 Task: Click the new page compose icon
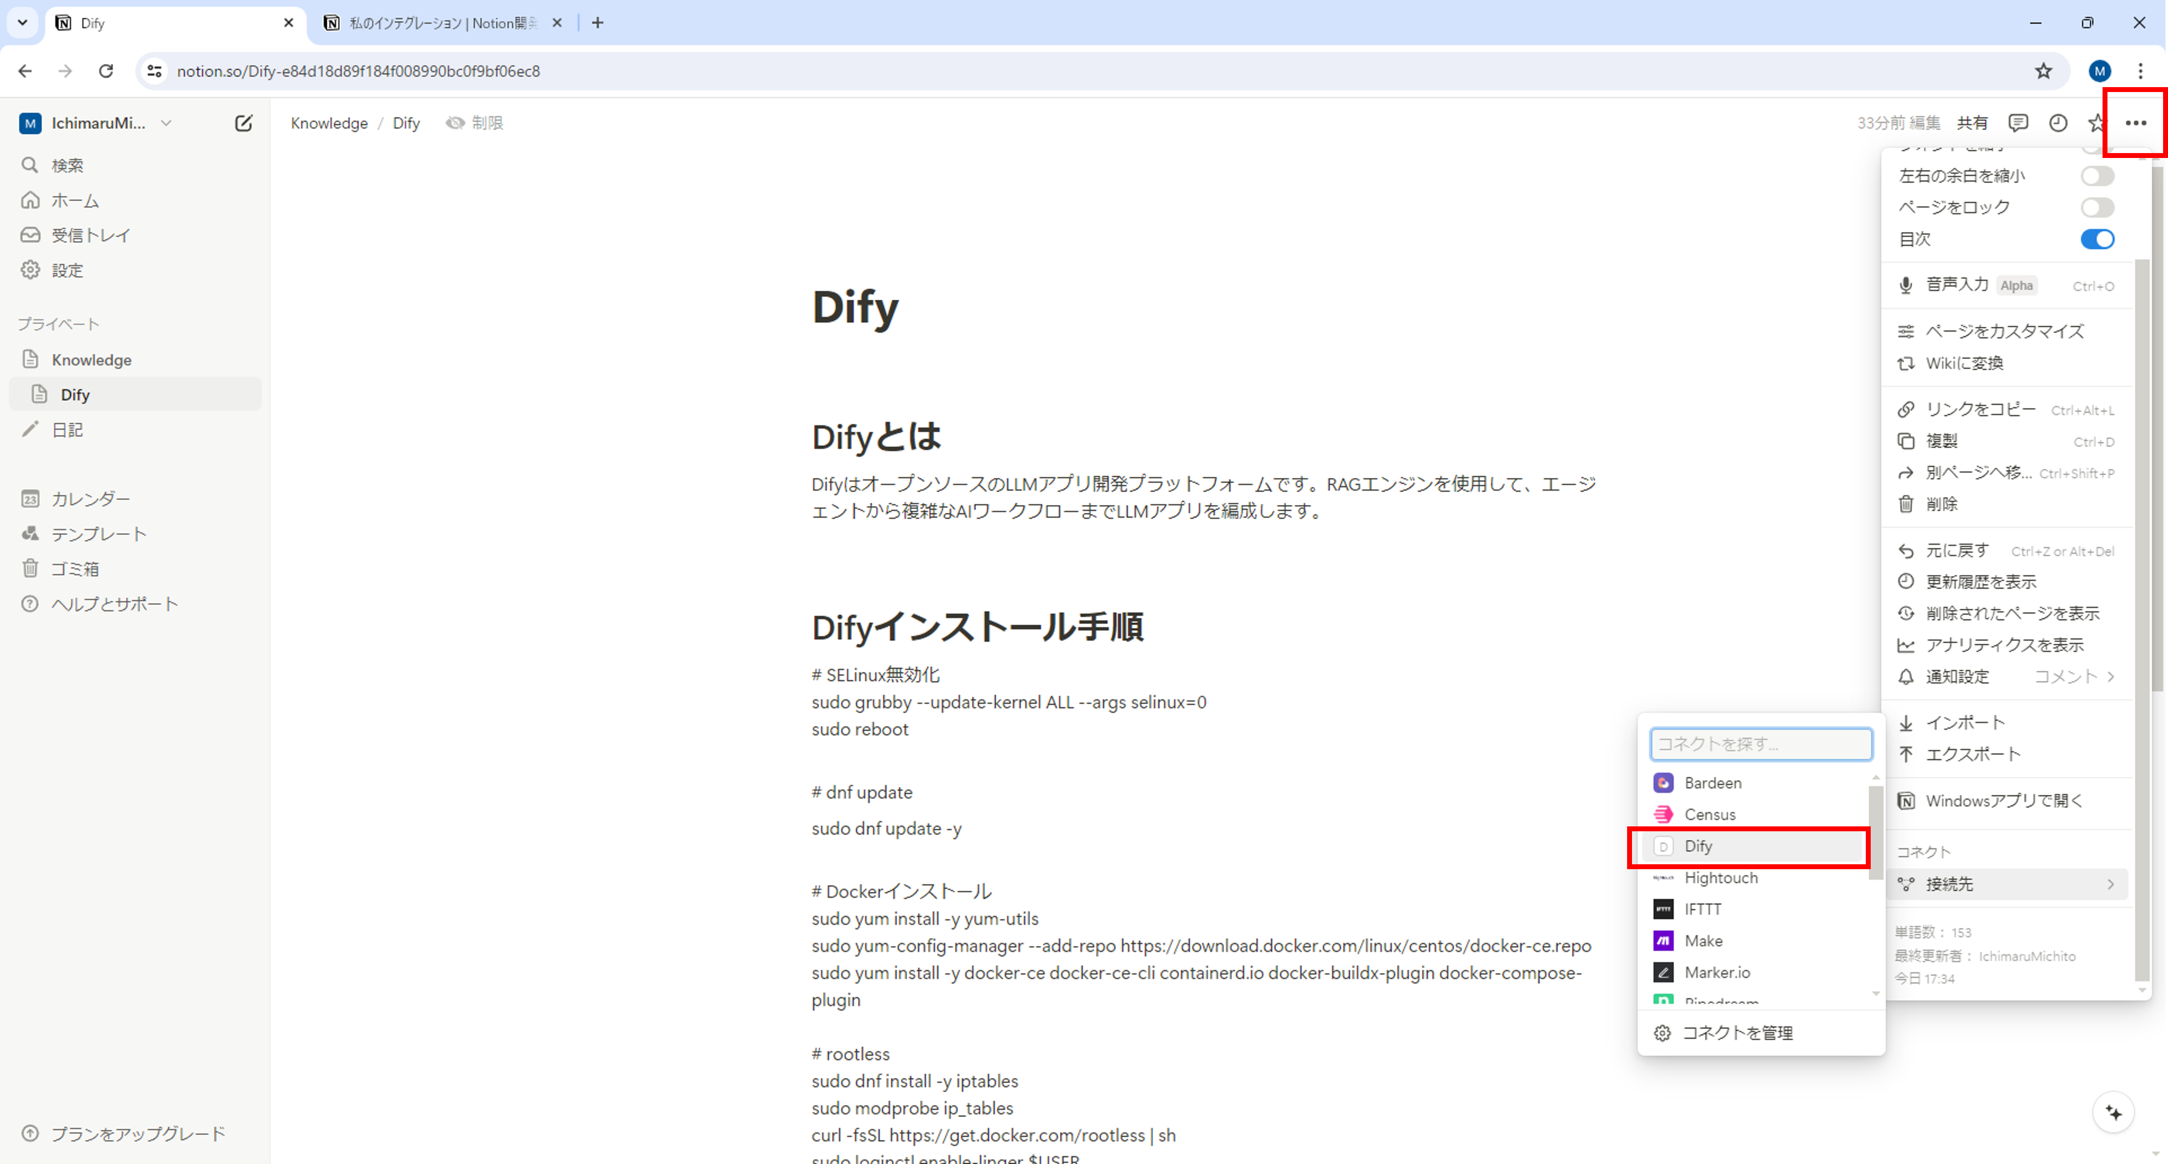[x=243, y=123]
